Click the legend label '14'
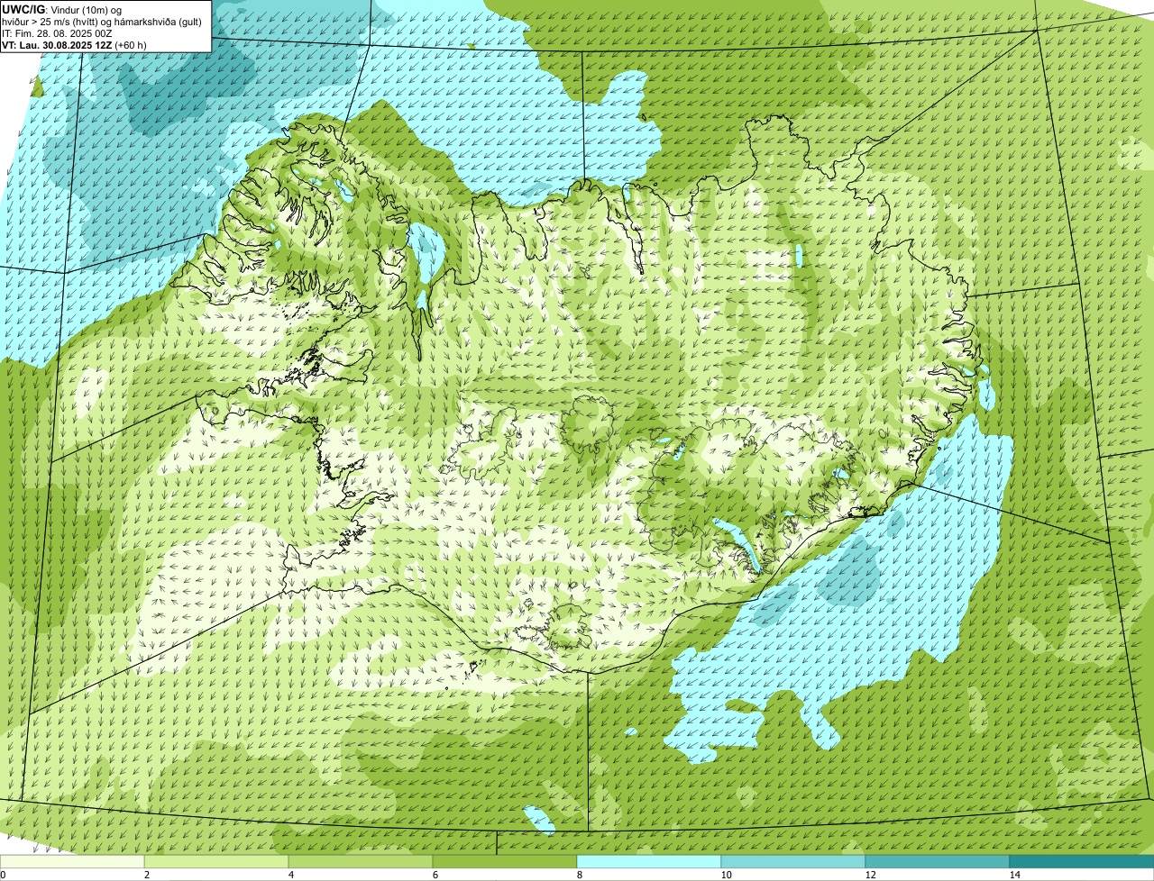This screenshot has height=881, width=1154. [x=1014, y=875]
